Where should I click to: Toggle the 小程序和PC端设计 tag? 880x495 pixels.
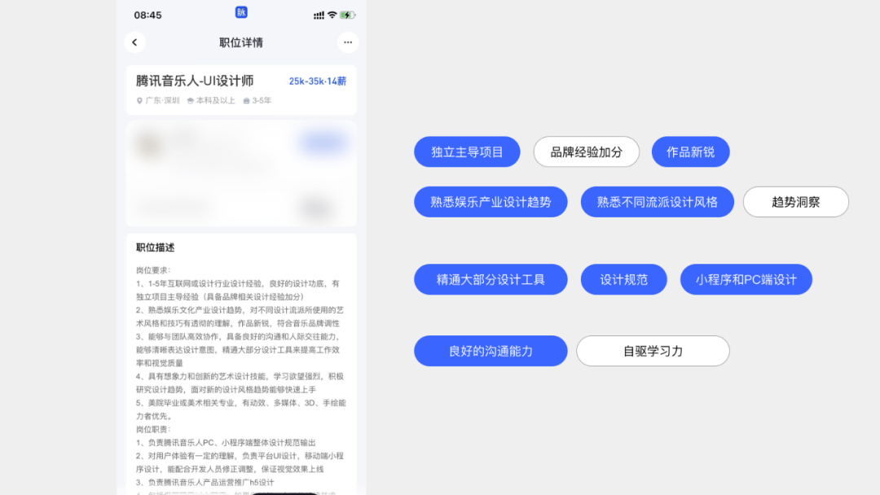(746, 279)
